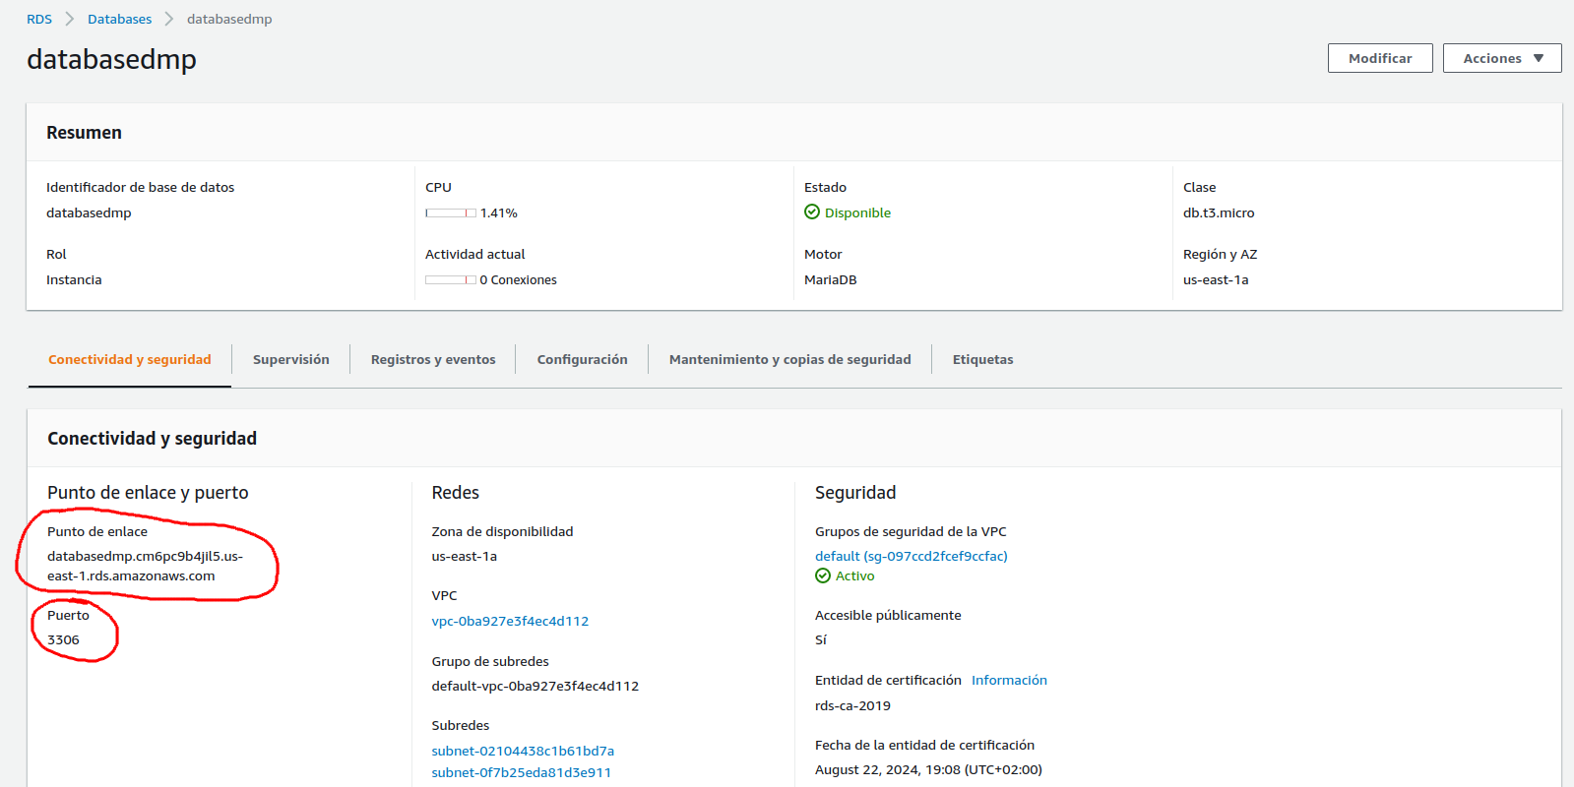Open Mantenimiento y copias de seguridad tab
Screen dimensions: 1574x787
click(789, 360)
